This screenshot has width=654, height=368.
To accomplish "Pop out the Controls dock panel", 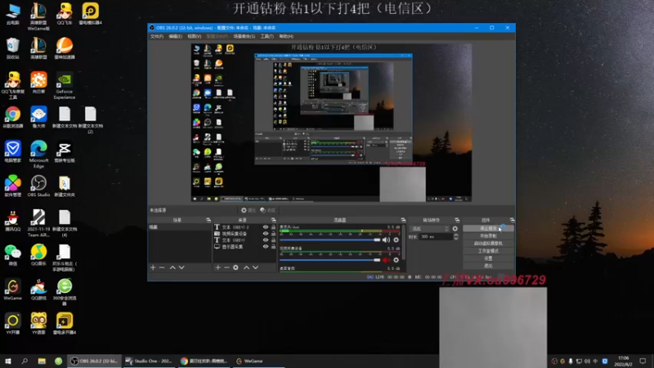I will 512,220.
